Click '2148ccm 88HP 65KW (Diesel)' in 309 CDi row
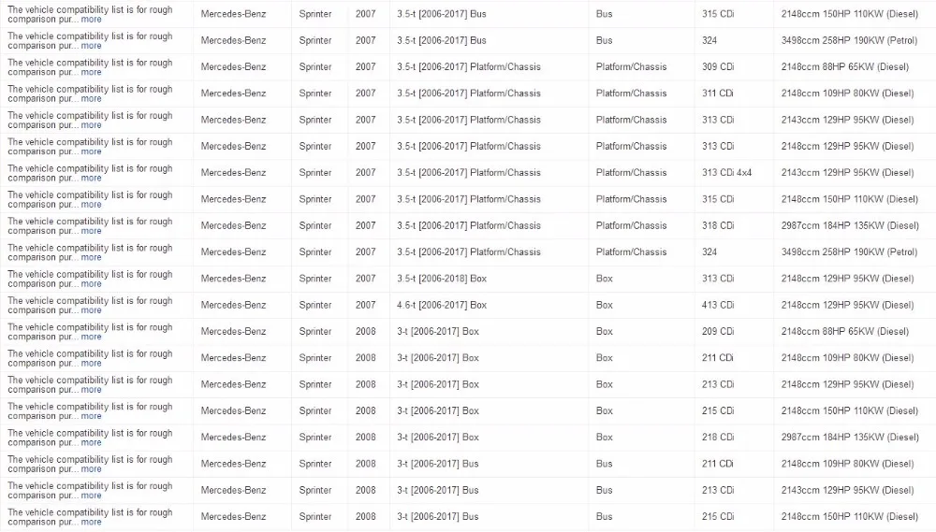This screenshot has height=532, width=936. tap(844, 66)
